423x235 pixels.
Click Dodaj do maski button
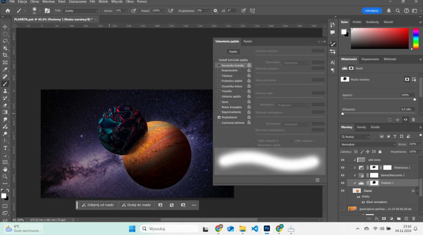[x=136, y=205]
